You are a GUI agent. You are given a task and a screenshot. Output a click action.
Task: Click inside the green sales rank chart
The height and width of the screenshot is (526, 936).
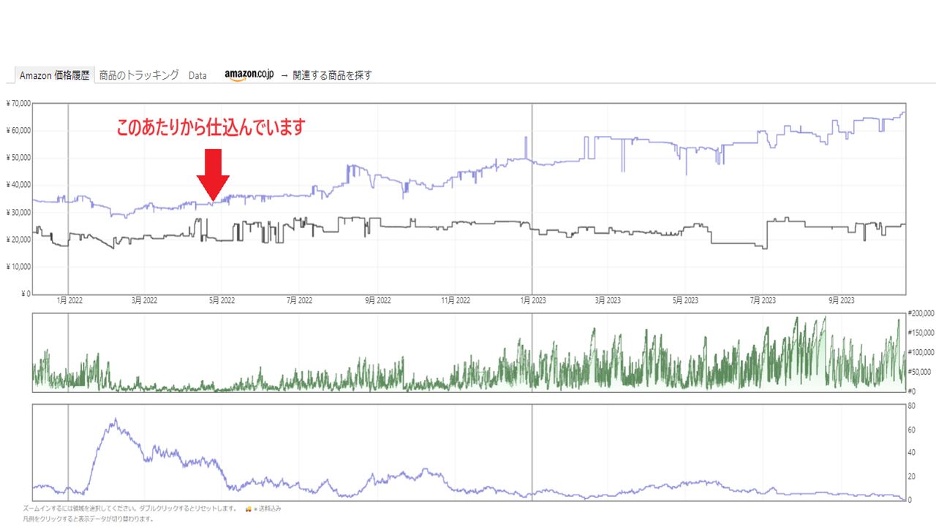469,353
